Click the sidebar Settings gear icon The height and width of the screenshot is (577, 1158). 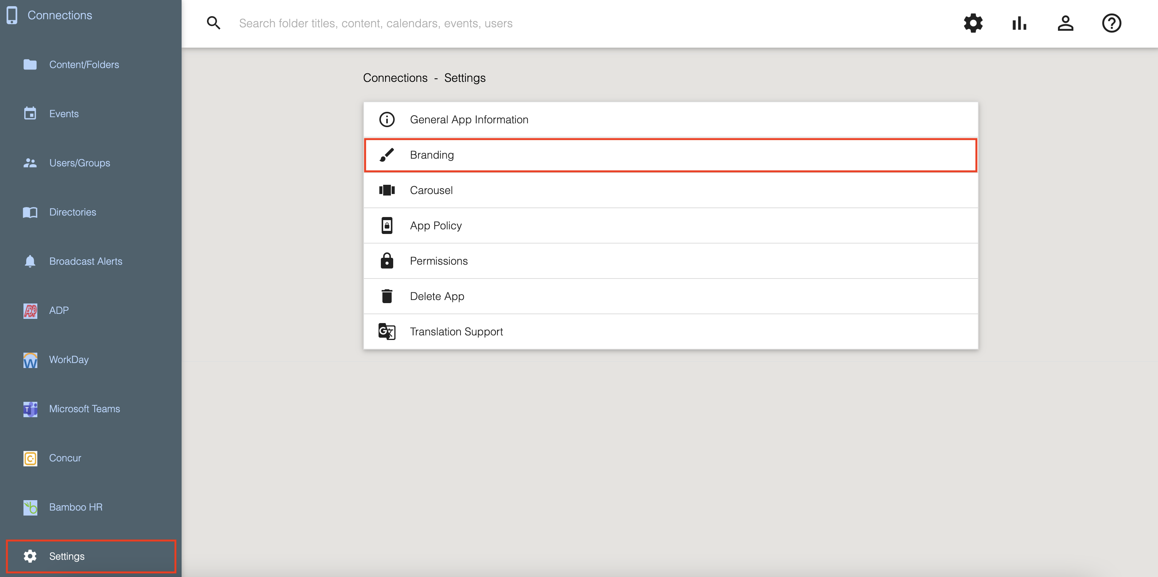[x=30, y=556]
